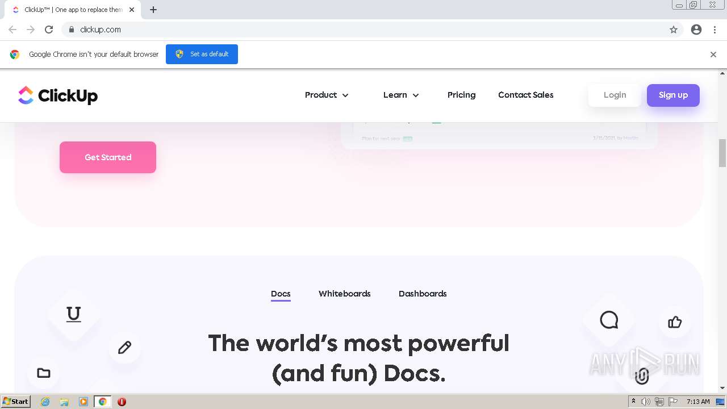Bookmark this page with the star icon

674,30
